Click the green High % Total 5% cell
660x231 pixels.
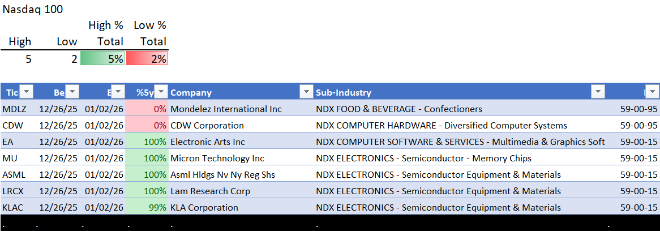(102, 58)
